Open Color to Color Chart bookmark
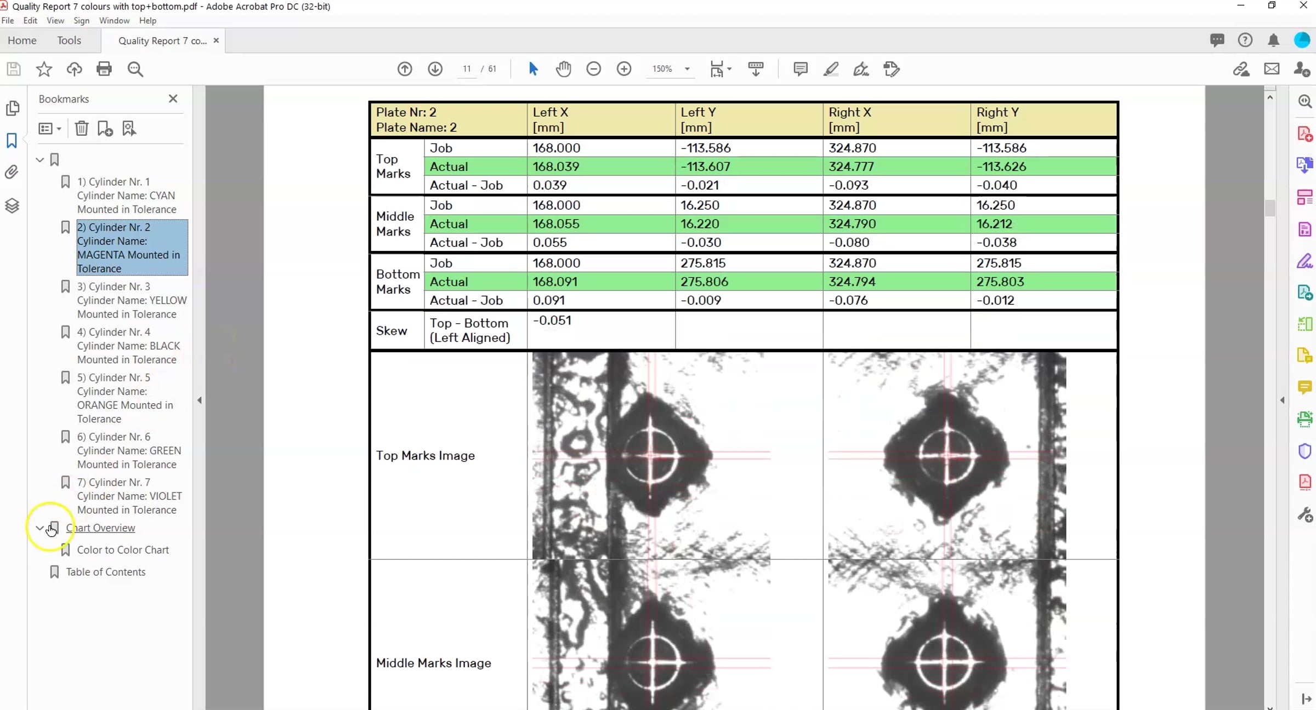1316x710 pixels. (x=123, y=550)
